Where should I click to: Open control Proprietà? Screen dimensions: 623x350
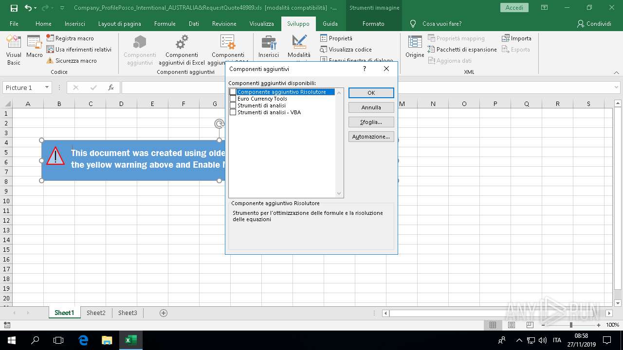tap(336, 38)
